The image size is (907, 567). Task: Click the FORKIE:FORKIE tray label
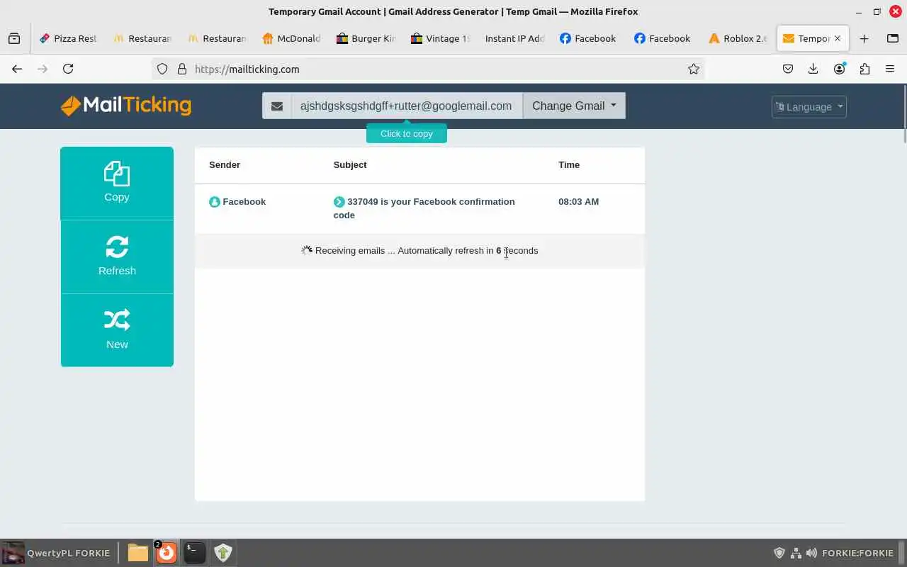(x=857, y=553)
